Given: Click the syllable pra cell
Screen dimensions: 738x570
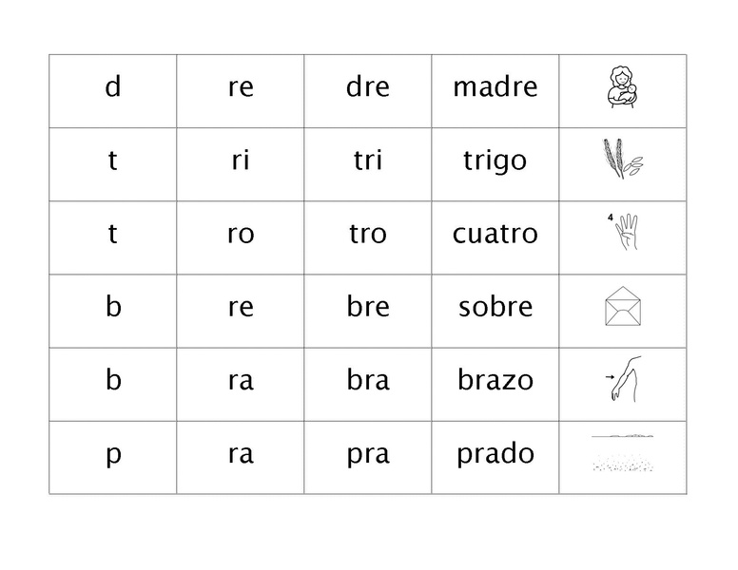Looking at the screenshot, I should (368, 458).
